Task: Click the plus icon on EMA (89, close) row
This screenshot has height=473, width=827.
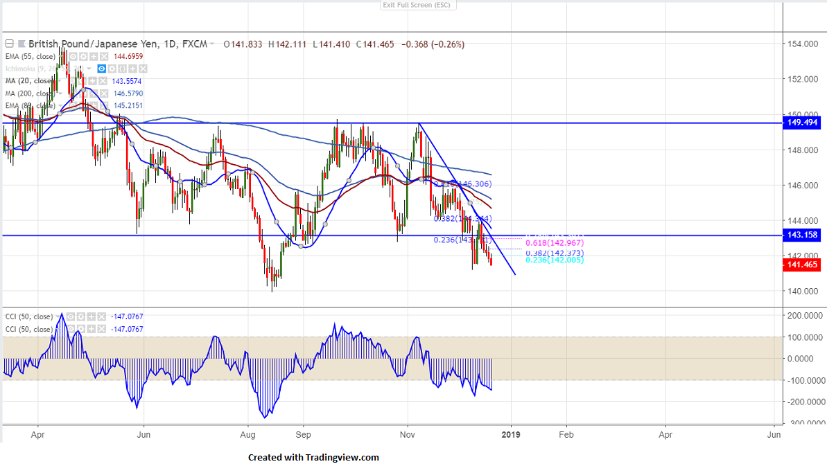Action: (94, 105)
